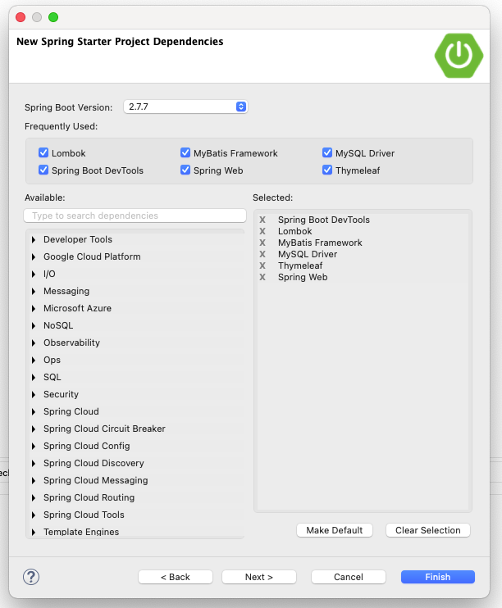502x608 pixels.
Task: Toggle the Spring Boot DevTools checkbox
Action: [43, 170]
